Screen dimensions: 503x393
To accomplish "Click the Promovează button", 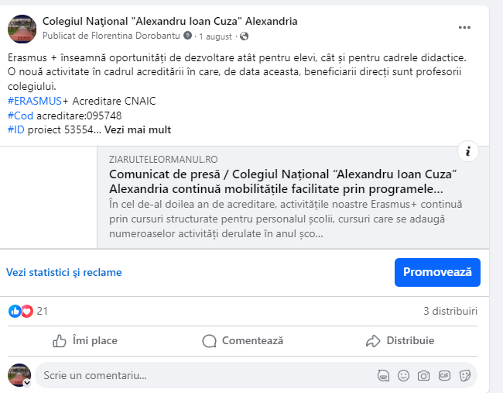I will click(437, 272).
